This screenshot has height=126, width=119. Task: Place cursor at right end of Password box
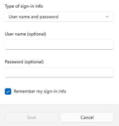coord(111,72)
